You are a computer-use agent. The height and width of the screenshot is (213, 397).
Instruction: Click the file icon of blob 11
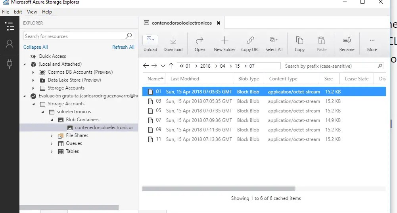(150, 139)
